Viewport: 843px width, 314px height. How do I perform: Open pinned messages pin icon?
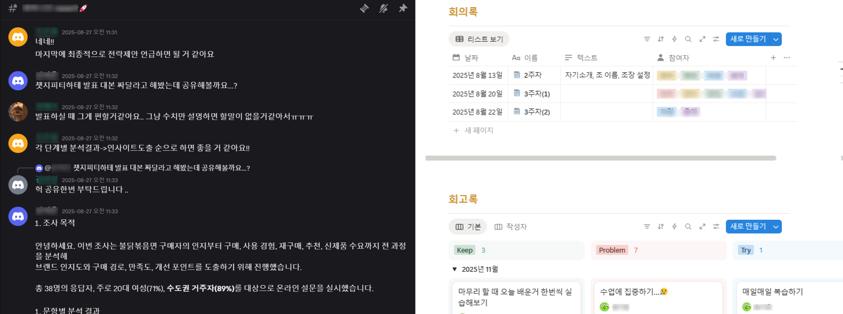coord(403,8)
